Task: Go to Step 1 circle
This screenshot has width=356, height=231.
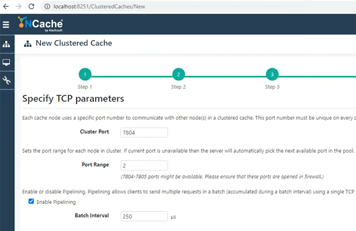Action: coord(85,74)
